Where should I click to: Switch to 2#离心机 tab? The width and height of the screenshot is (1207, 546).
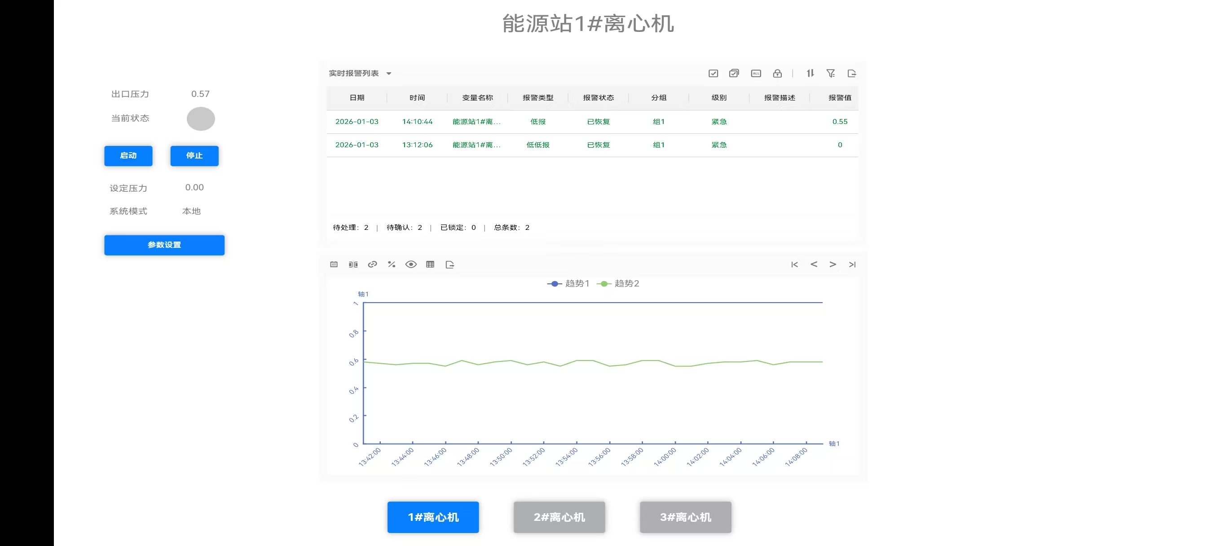tap(559, 517)
